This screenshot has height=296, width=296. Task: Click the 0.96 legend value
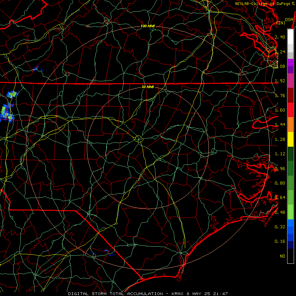pyautogui.click(x=280, y=169)
